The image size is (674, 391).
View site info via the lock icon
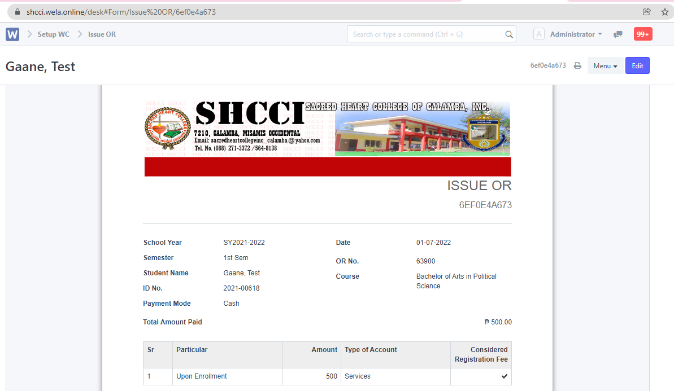click(17, 12)
